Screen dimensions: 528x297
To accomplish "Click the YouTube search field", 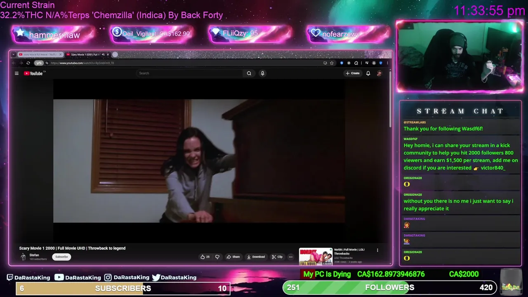I will [190, 73].
